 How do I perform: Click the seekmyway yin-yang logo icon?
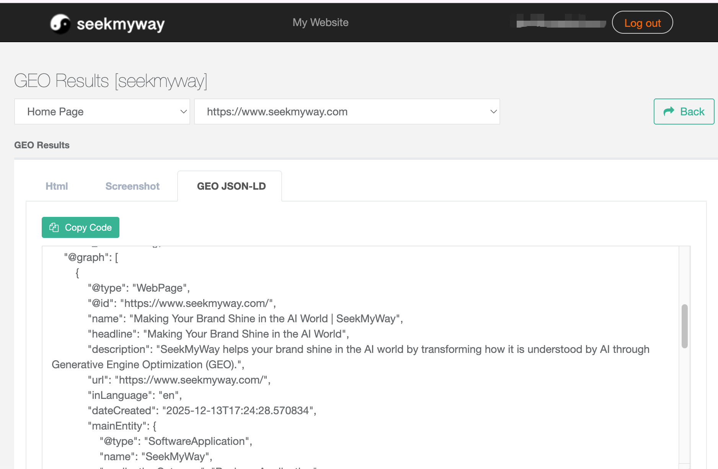point(60,24)
